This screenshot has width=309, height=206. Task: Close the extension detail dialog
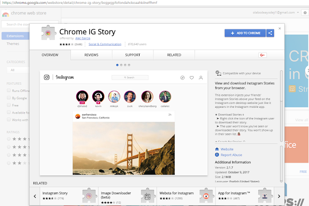tap(280, 28)
